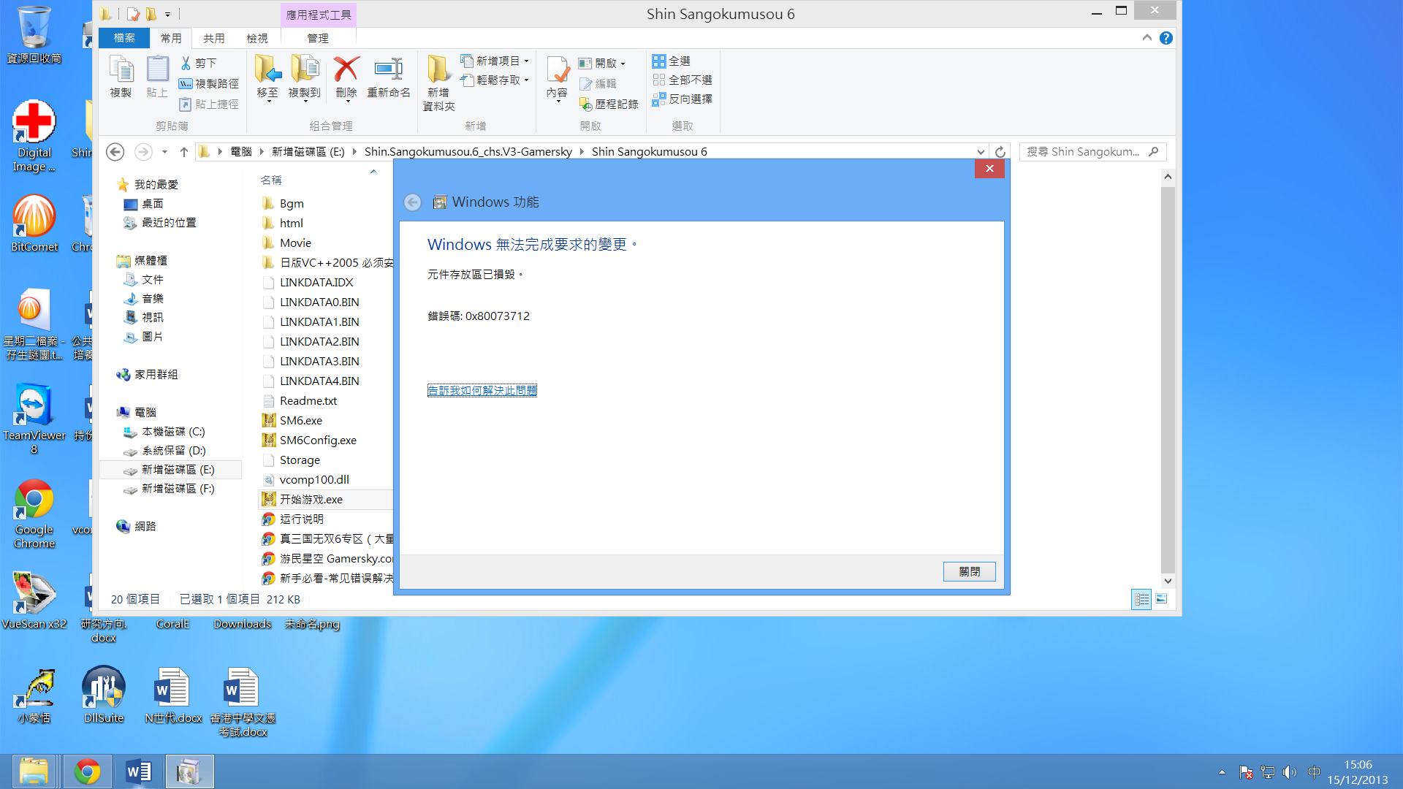The width and height of the screenshot is (1403, 789).
Task: Click the Up one level arrow
Action: coord(184,152)
